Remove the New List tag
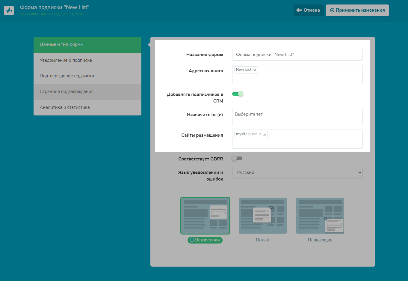The image size is (408, 281). tap(255, 70)
